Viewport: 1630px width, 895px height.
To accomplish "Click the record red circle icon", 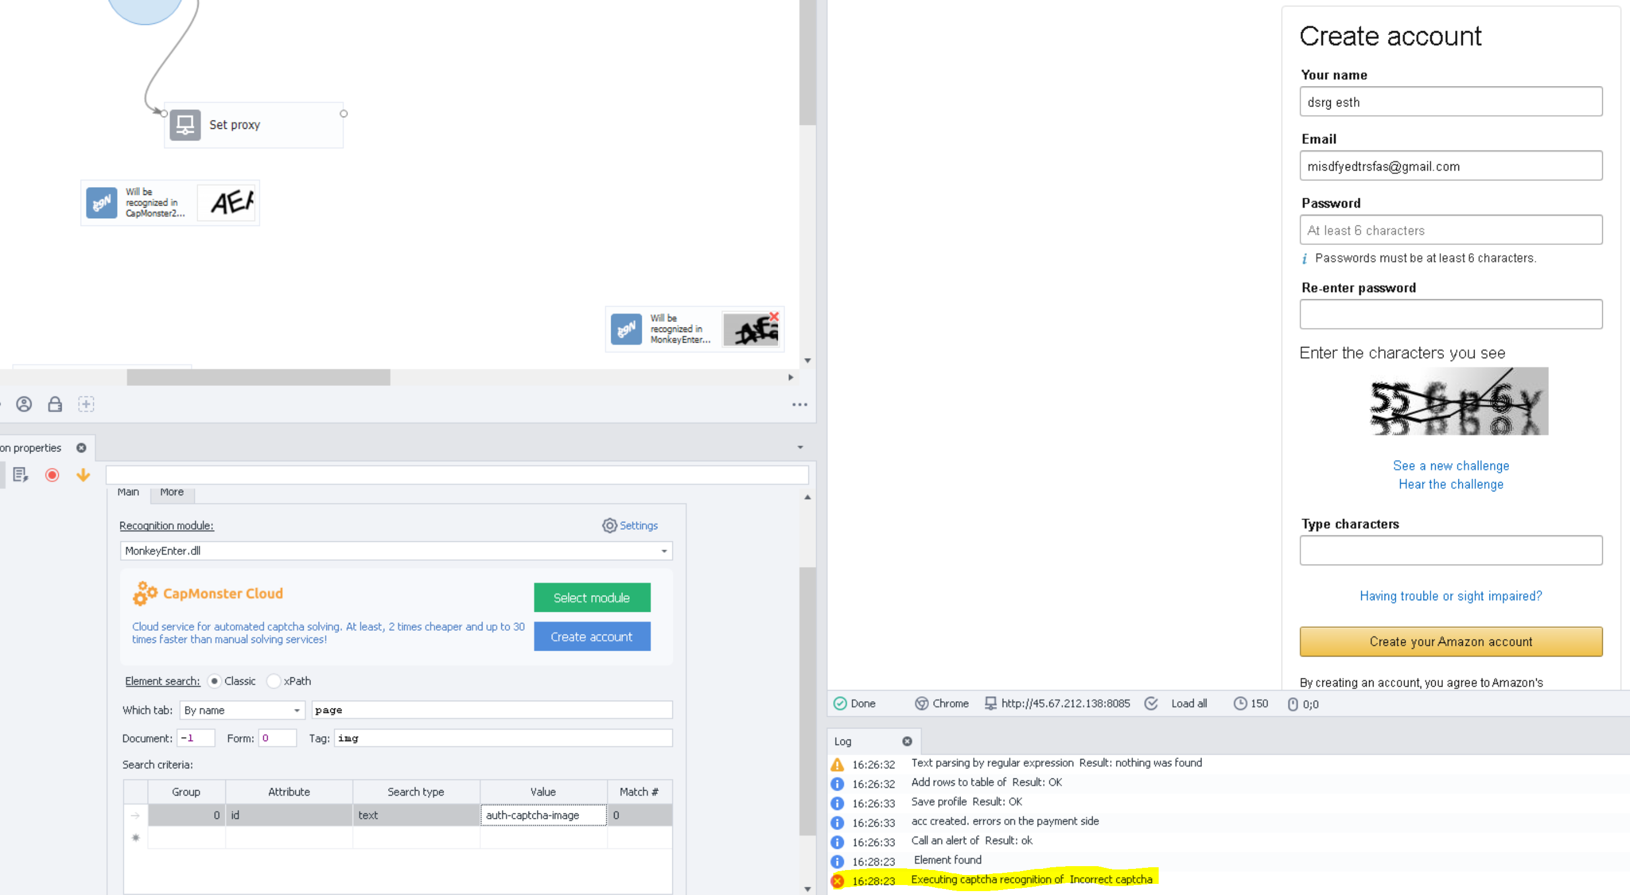I will pyautogui.click(x=52, y=475).
